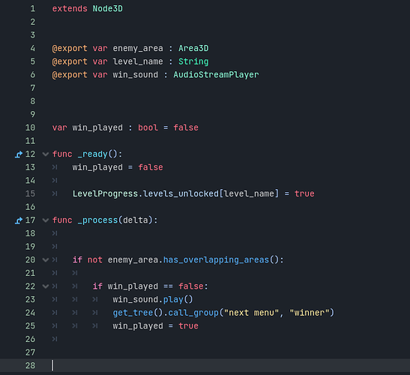Click the Node3D class name

(x=107, y=9)
